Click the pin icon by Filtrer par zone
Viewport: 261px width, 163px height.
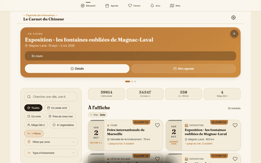click(29, 142)
